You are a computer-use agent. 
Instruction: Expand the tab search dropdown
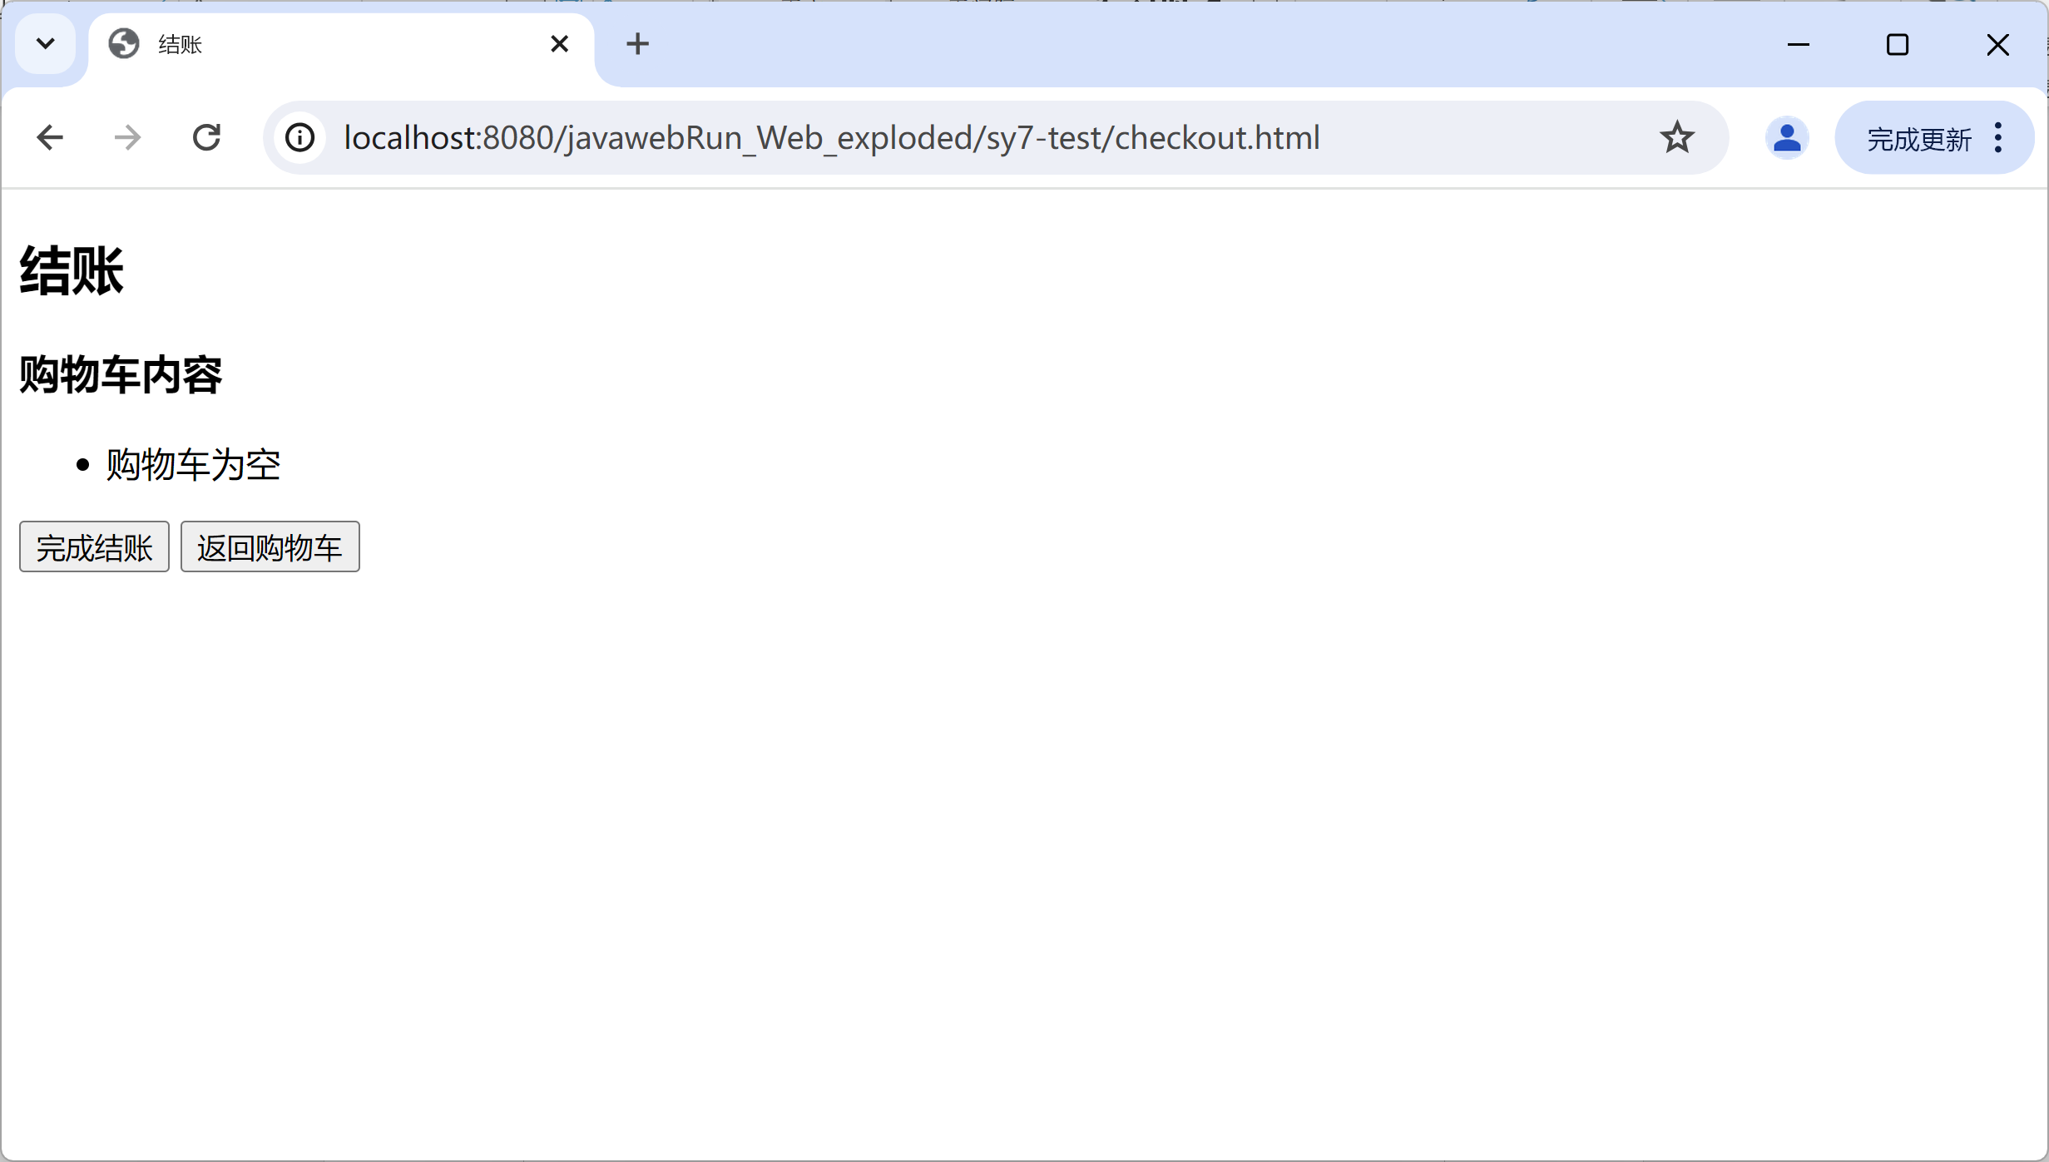[x=46, y=44]
